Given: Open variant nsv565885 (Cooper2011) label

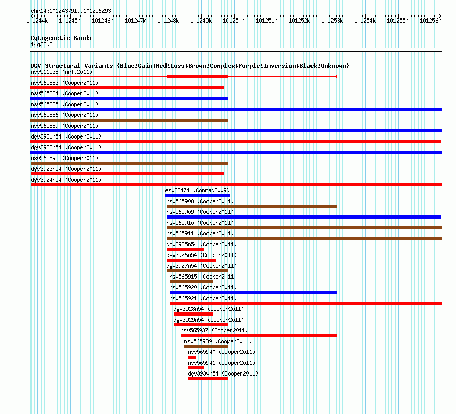Looking at the screenshot, I should coord(65,104).
